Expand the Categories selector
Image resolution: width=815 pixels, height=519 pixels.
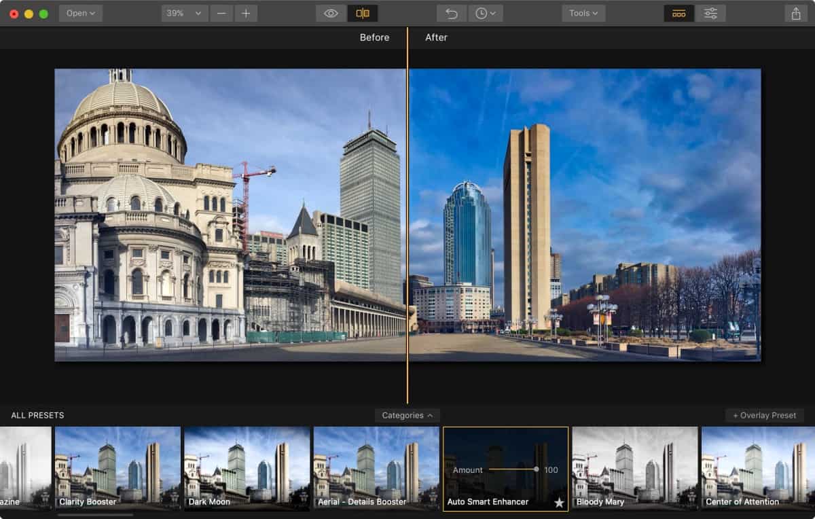(x=407, y=415)
